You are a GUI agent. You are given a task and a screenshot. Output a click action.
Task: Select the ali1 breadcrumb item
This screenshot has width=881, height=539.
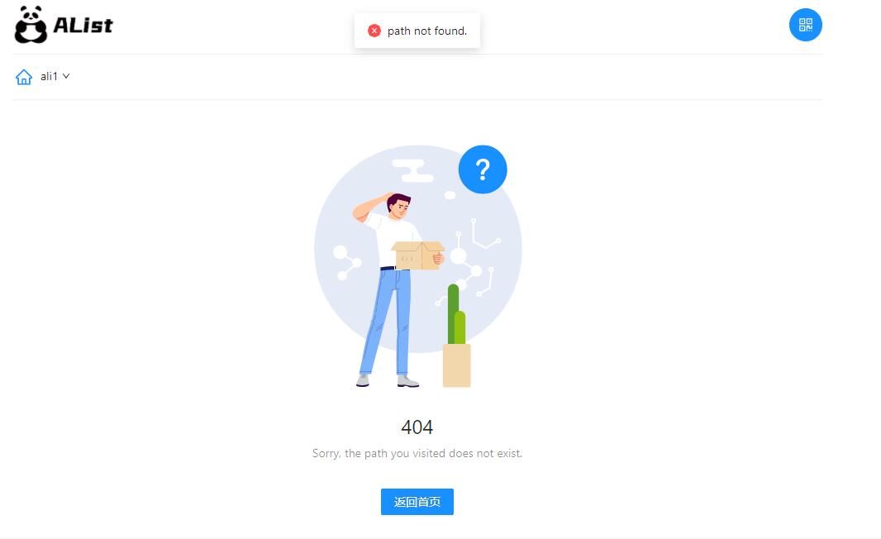(x=49, y=76)
